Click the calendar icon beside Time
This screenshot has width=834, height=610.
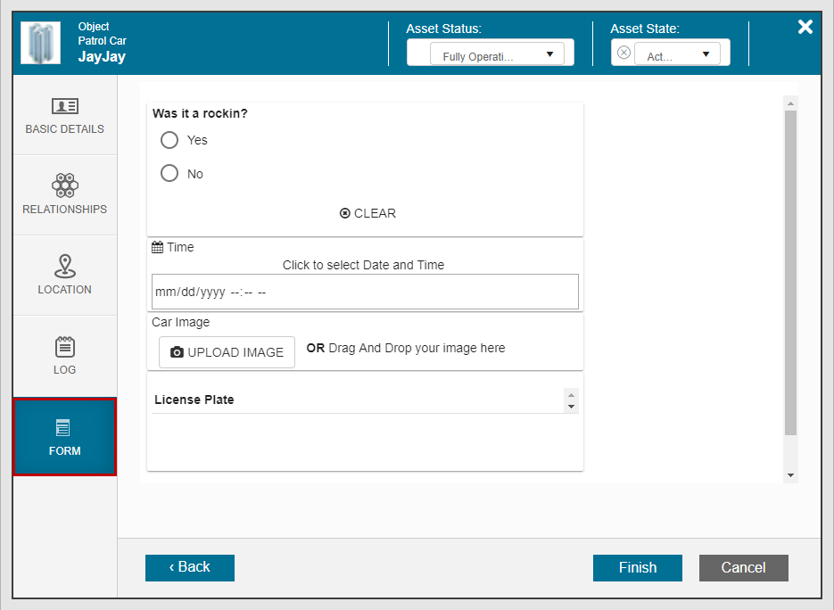pos(158,248)
